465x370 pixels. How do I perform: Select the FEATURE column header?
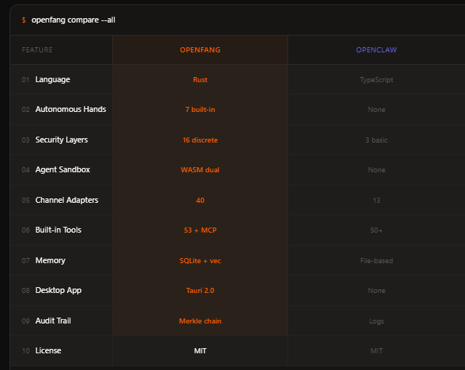(x=37, y=49)
